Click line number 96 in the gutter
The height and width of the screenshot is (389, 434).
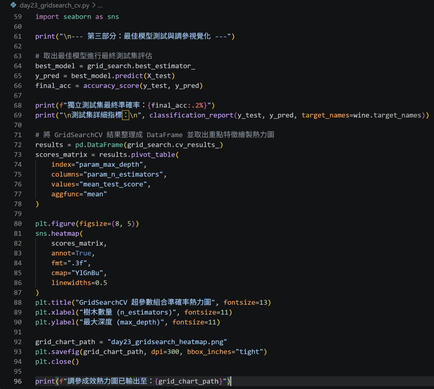(x=18, y=381)
